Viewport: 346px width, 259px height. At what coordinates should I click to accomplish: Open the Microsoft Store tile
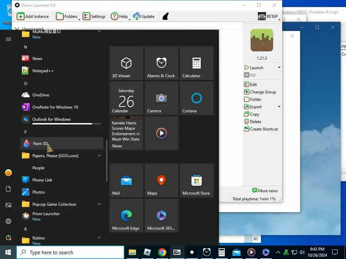tap(197, 180)
